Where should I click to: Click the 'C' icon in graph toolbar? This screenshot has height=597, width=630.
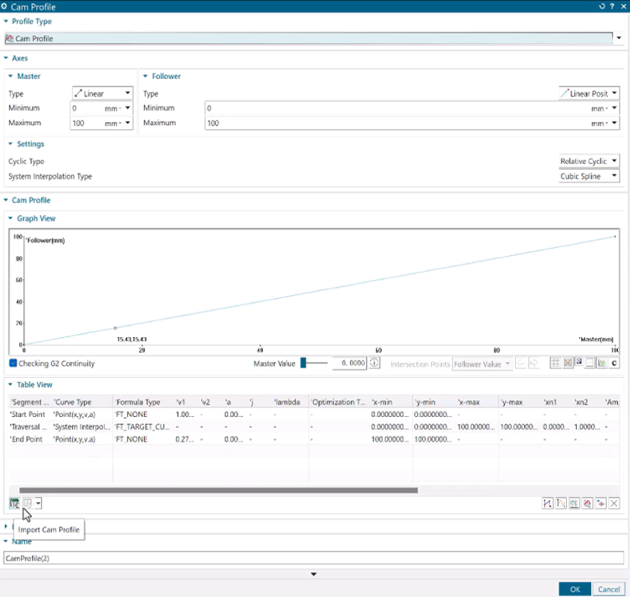(x=614, y=363)
